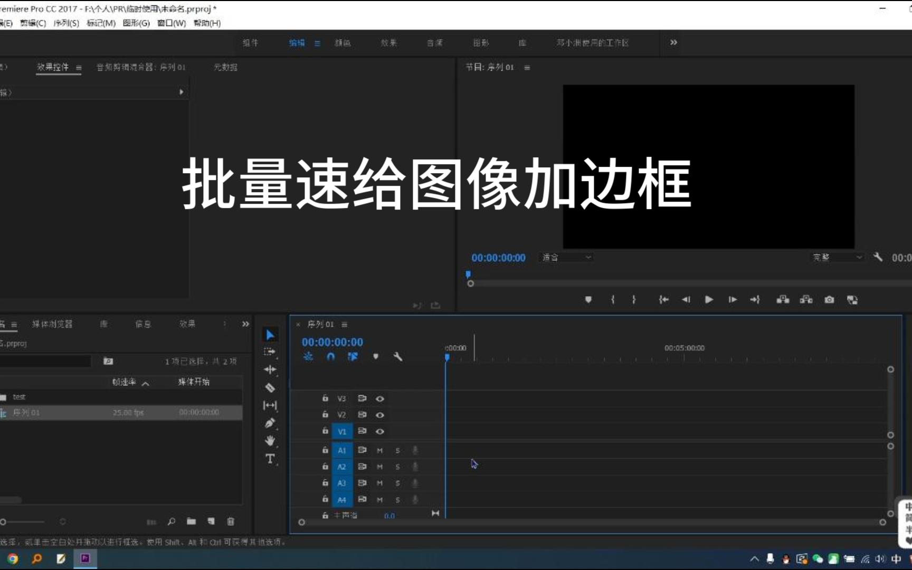Image resolution: width=912 pixels, height=570 pixels.
Task: Toggle V1 track output eye icon
Action: [x=380, y=431]
